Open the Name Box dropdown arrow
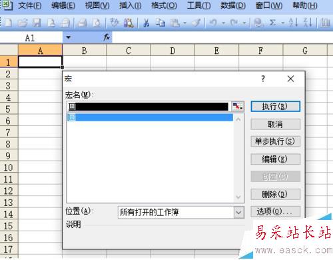The image size is (333, 260). pos(69,37)
